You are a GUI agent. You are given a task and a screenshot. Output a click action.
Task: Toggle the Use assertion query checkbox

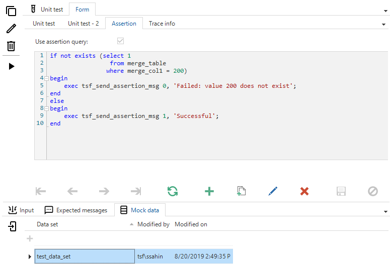tap(120, 41)
